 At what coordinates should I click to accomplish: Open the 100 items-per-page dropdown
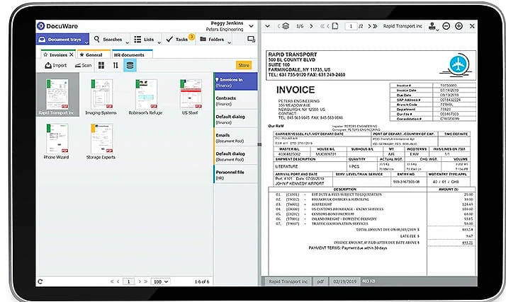pyautogui.click(x=161, y=281)
